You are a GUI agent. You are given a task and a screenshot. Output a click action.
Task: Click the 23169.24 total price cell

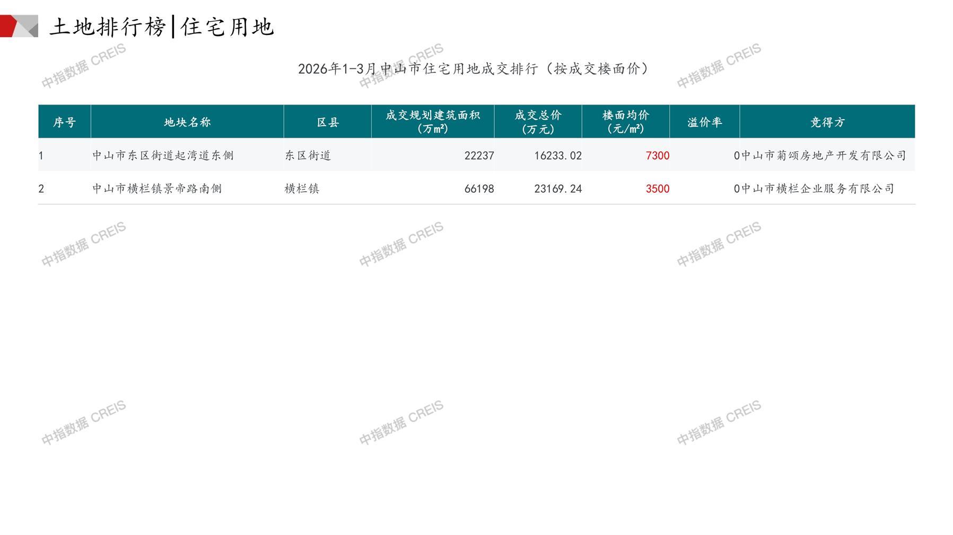click(557, 189)
